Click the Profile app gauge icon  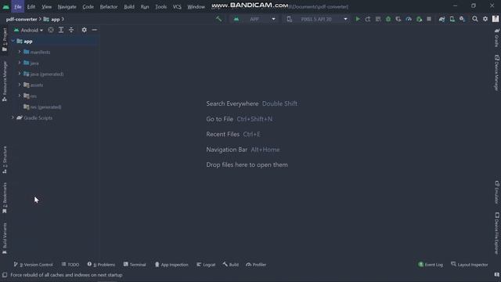point(409,19)
